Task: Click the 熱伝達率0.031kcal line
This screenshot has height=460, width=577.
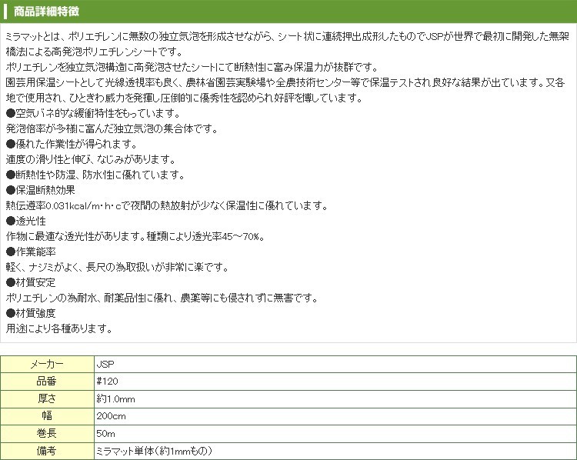Action: 167,205
